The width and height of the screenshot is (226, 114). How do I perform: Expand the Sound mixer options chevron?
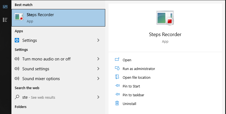[x=98, y=78]
